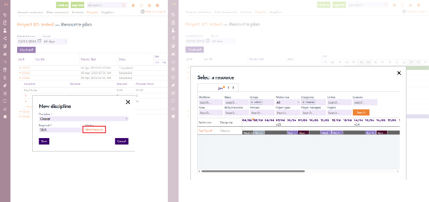429x202 pixels.
Task: Focus Entities filter search field
Action: [x=339, y=102]
